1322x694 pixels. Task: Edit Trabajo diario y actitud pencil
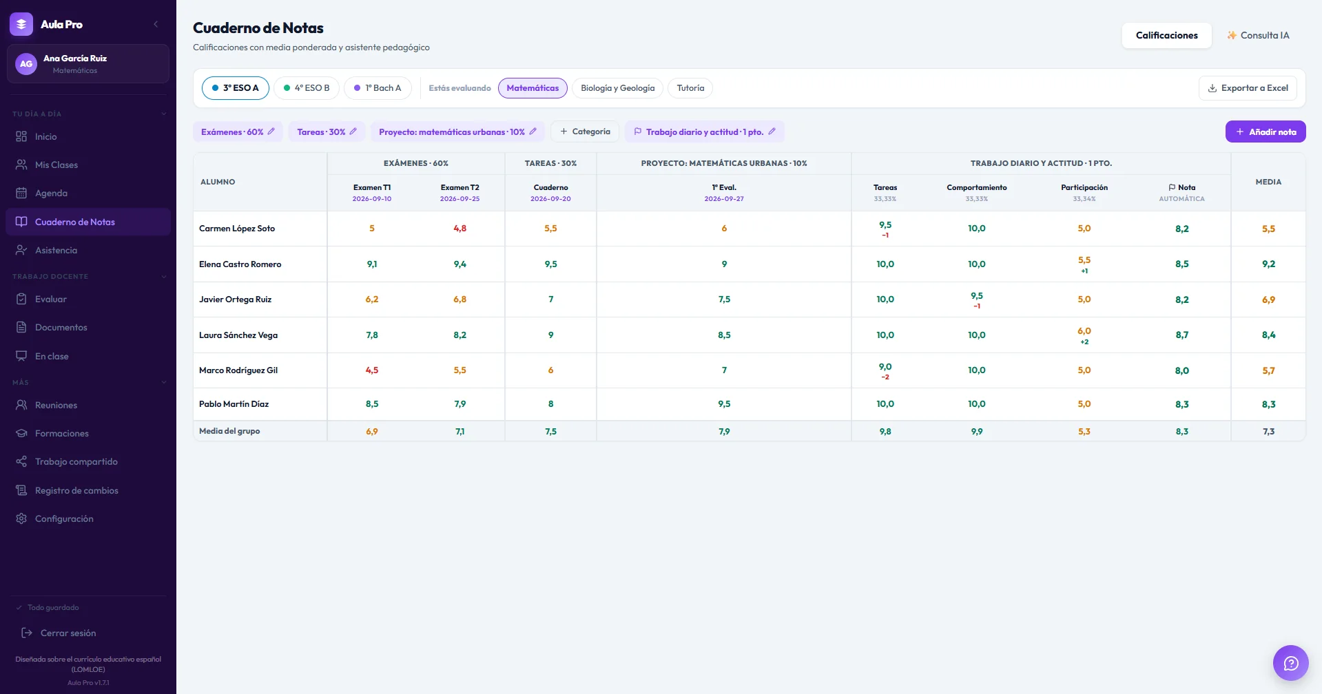[x=772, y=132]
